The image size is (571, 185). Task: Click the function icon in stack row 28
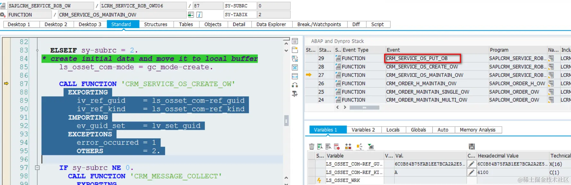coord(338,66)
